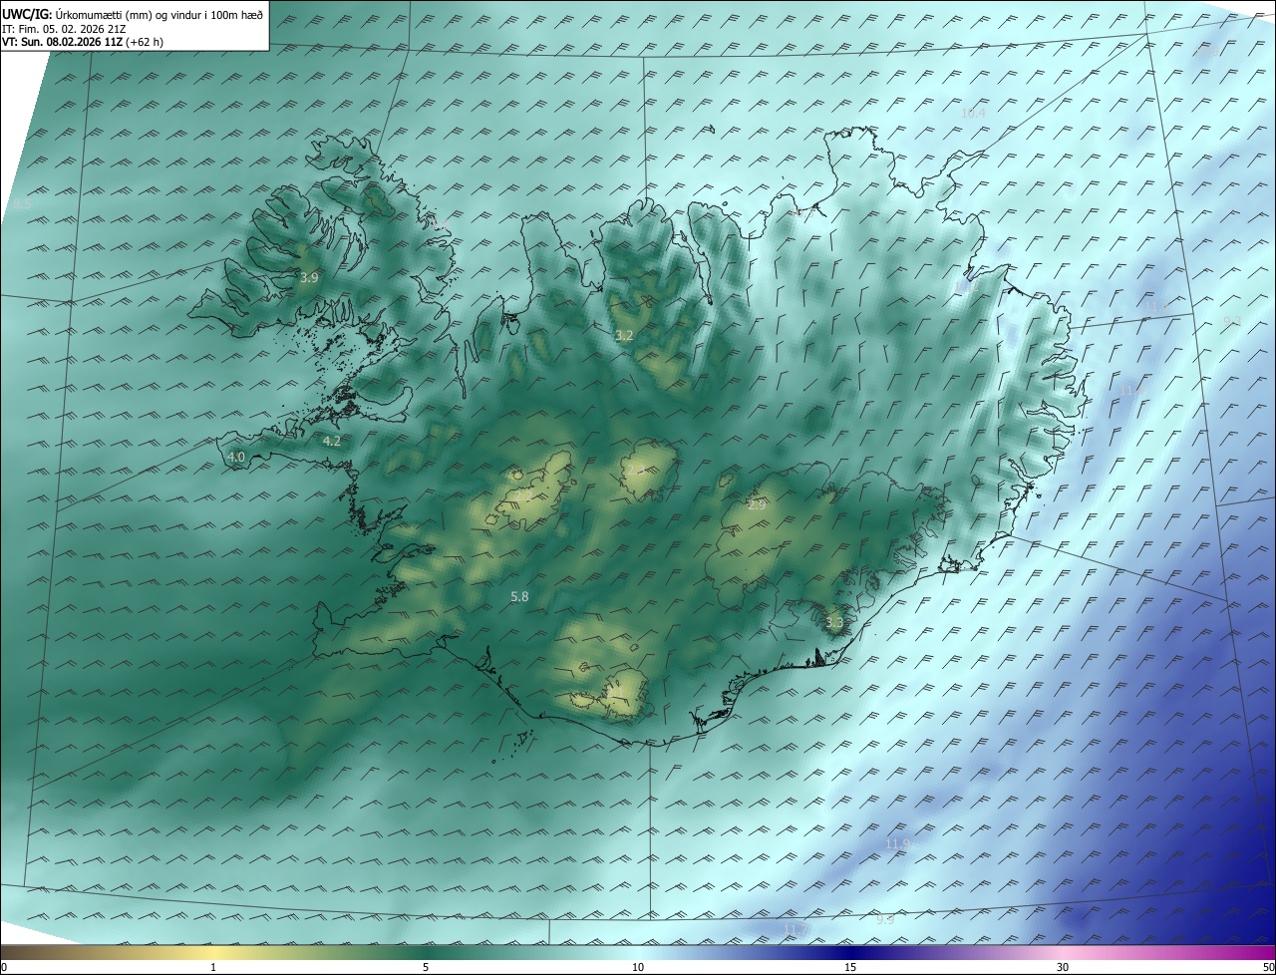Click the pale yellow colorbar segment at 1
This screenshot has width=1276, height=975.
click(x=213, y=952)
